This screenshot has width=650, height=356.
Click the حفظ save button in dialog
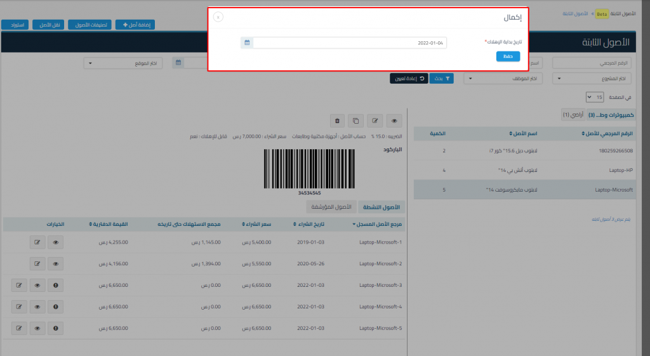(508, 56)
